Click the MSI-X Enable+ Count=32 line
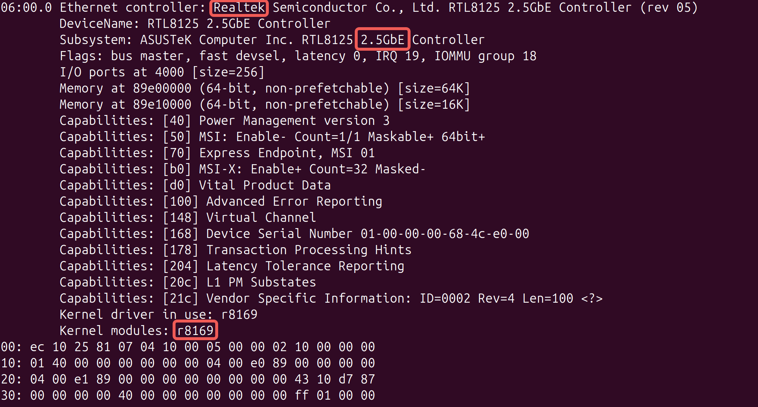Image resolution: width=758 pixels, height=407 pixels. [x=243, y=169]
